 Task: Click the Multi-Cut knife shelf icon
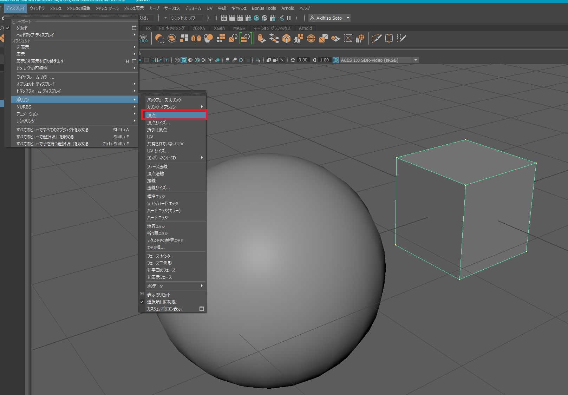[x=377, y=38]
